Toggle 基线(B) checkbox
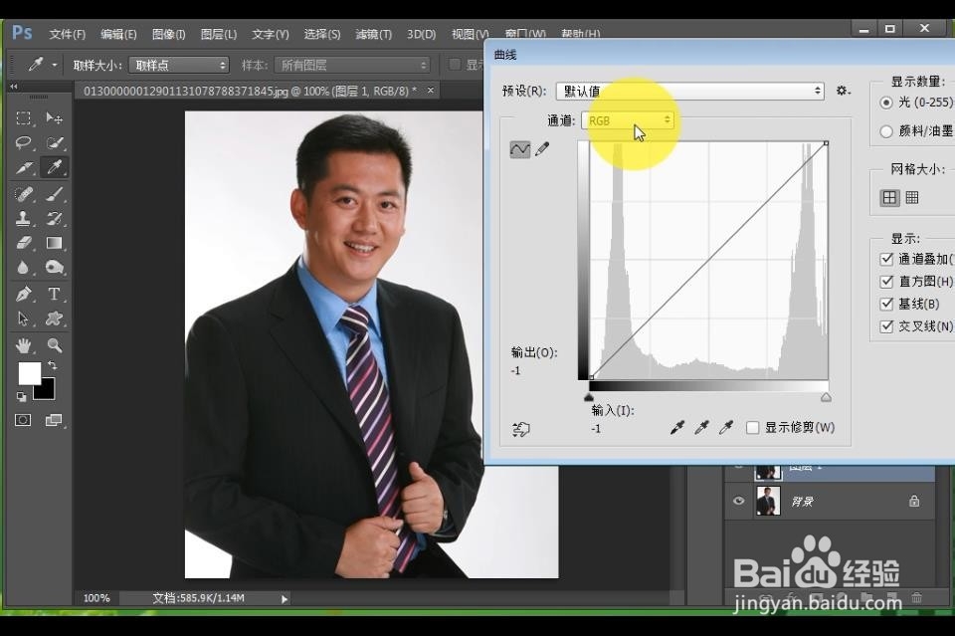Image resolution: width=955 pixels, height=636 pixels. pyautogui.click(x=886, y=304)
